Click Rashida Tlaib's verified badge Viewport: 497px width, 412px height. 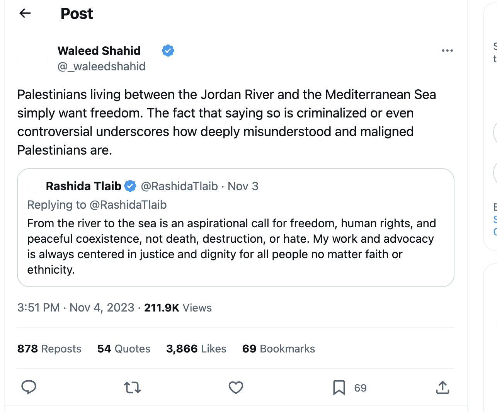[x=130, y=186]
